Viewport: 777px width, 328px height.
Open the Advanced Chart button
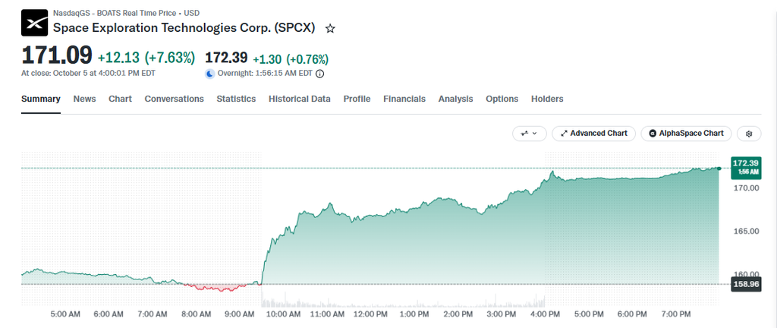593,134
